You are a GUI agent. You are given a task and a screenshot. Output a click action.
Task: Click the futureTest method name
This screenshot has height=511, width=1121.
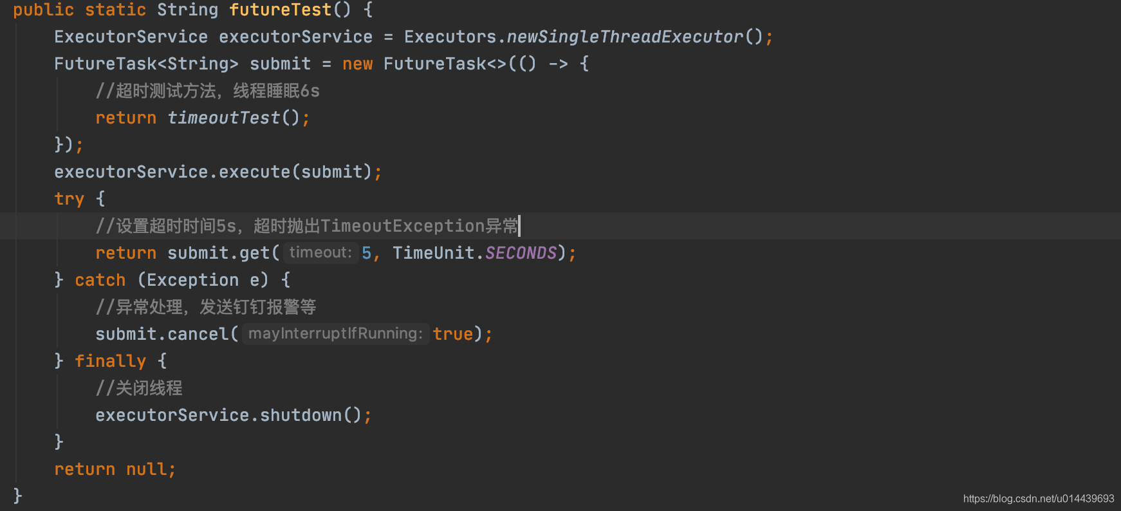pos(280,10)
